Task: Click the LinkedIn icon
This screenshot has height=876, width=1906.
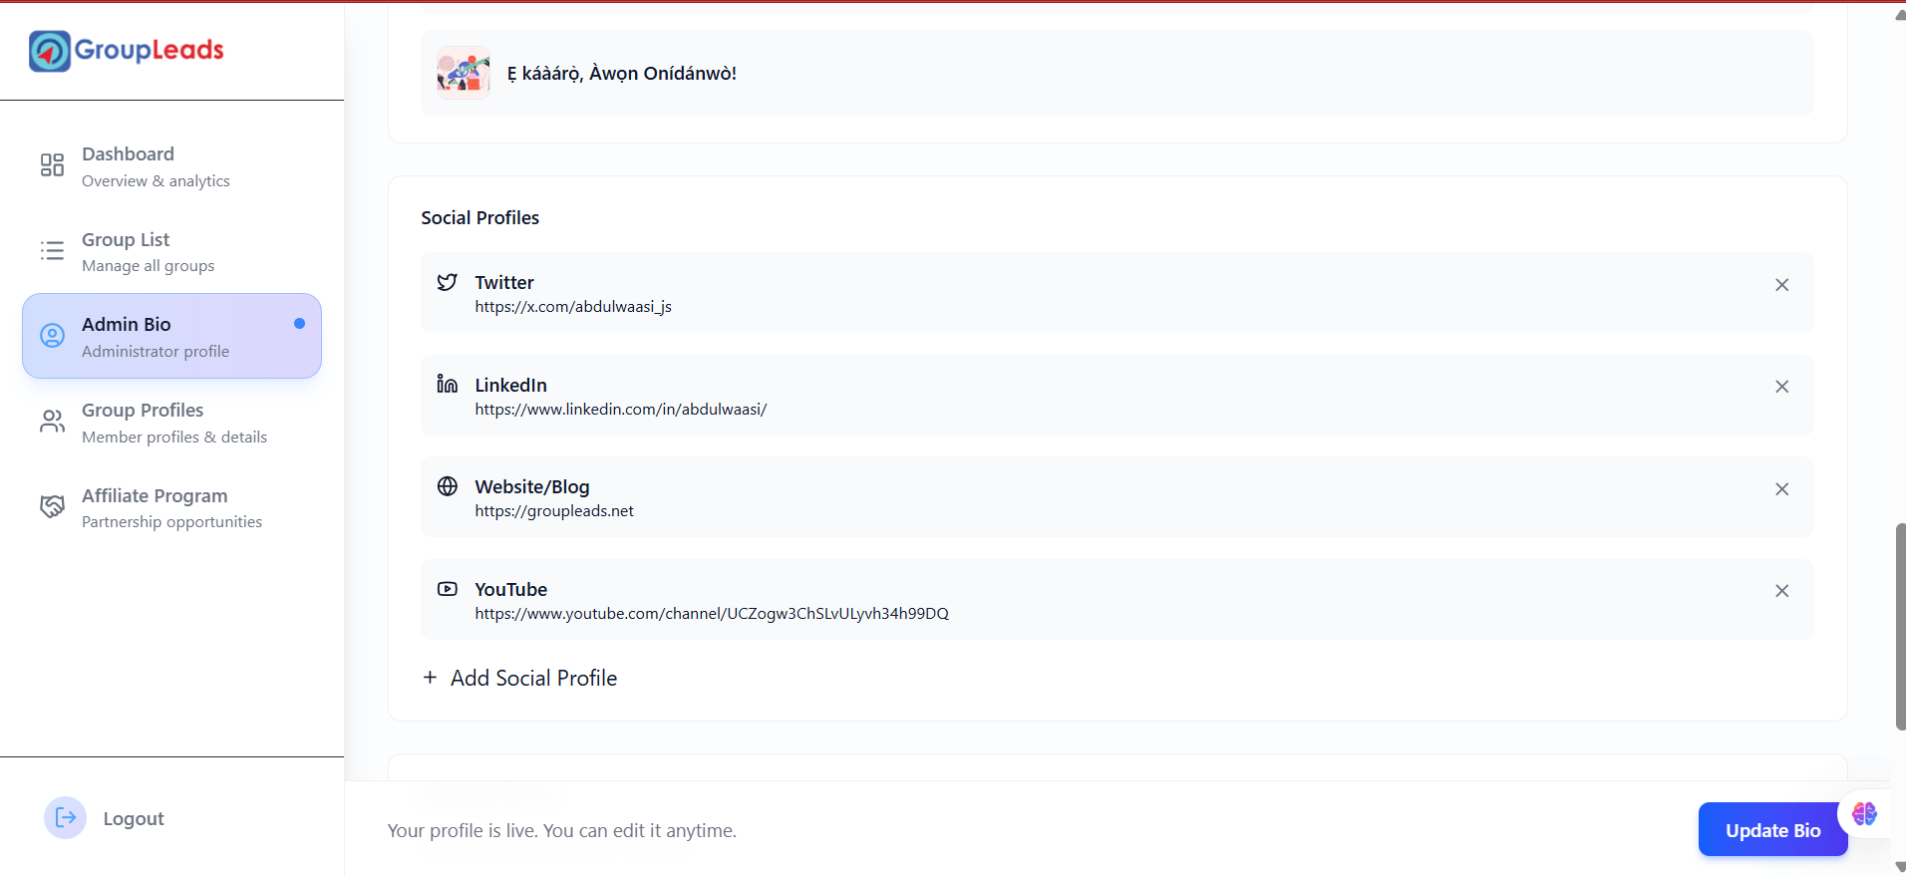Action: click(x=448, y=384)
